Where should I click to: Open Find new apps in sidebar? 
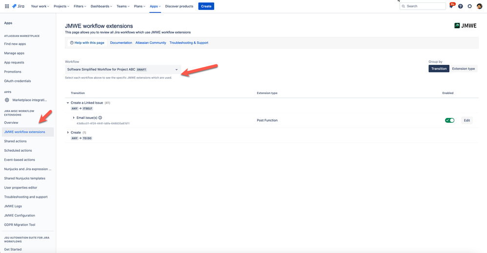tap(15, 44)
